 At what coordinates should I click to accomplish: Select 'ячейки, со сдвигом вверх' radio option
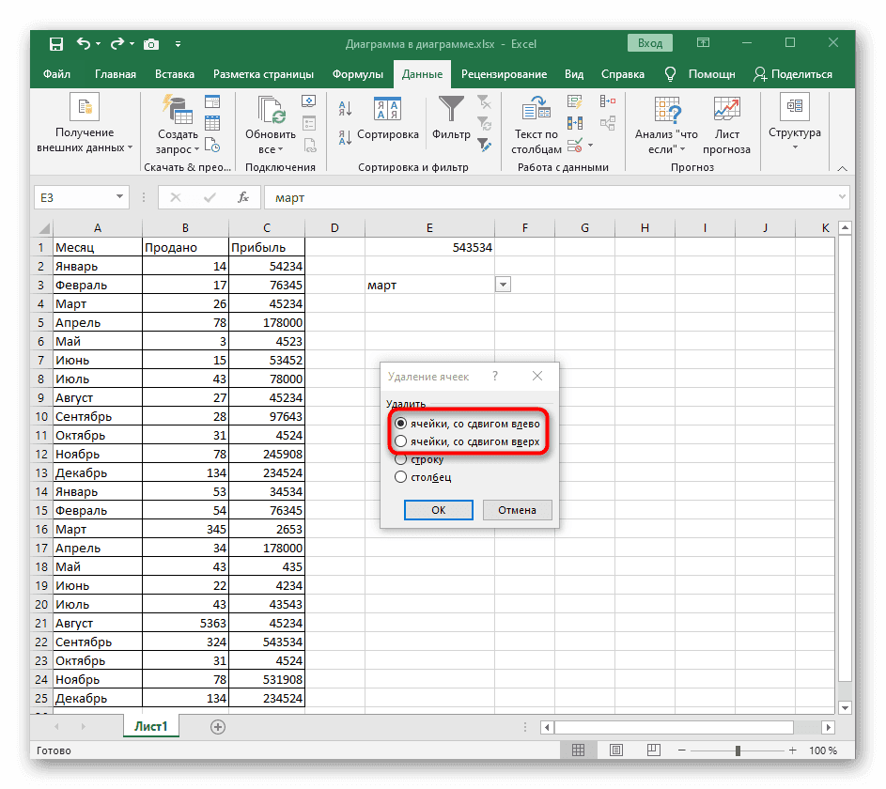[401, 441]
